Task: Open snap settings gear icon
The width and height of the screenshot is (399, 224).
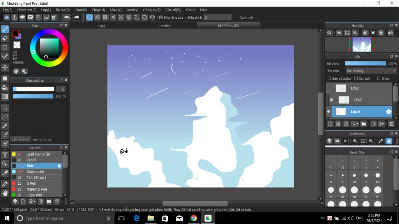Action: pyautogui.click(x=152, y=17)
